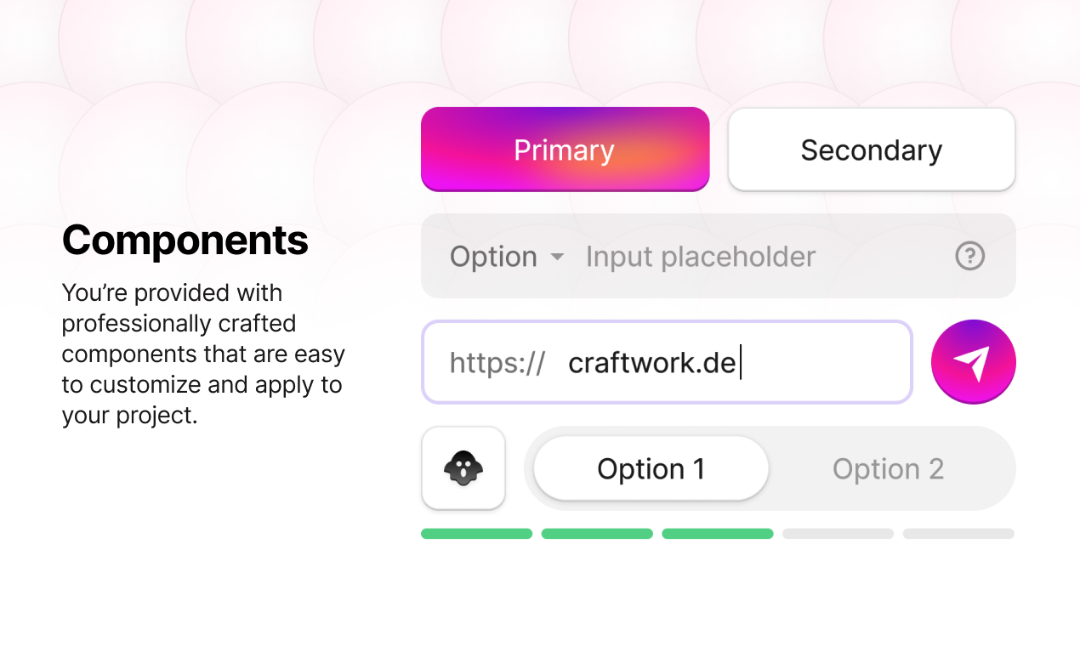Viewport: 1080px width, 646px height.
Task: Click the Input placeholder text field
Action: coord(701,257)
